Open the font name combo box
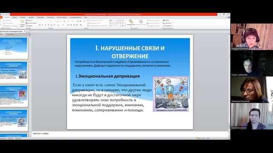This screenshot has height=153, width=273. (45, 21)
